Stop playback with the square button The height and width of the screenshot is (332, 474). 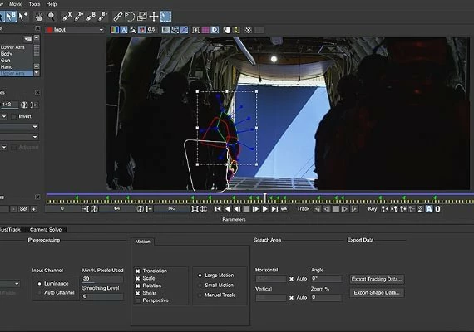[x=246, y=209]
